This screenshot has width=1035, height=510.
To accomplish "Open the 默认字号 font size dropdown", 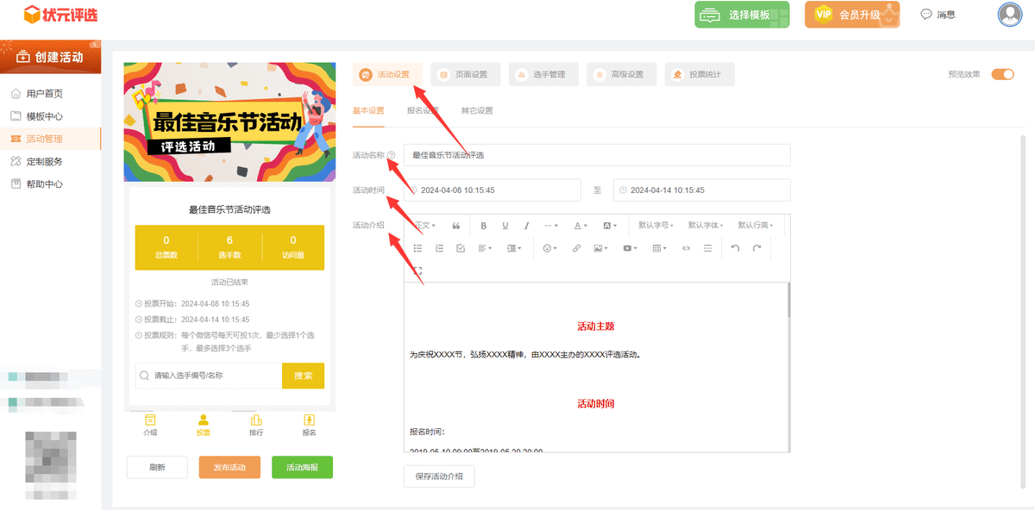I will click(654, 225).
